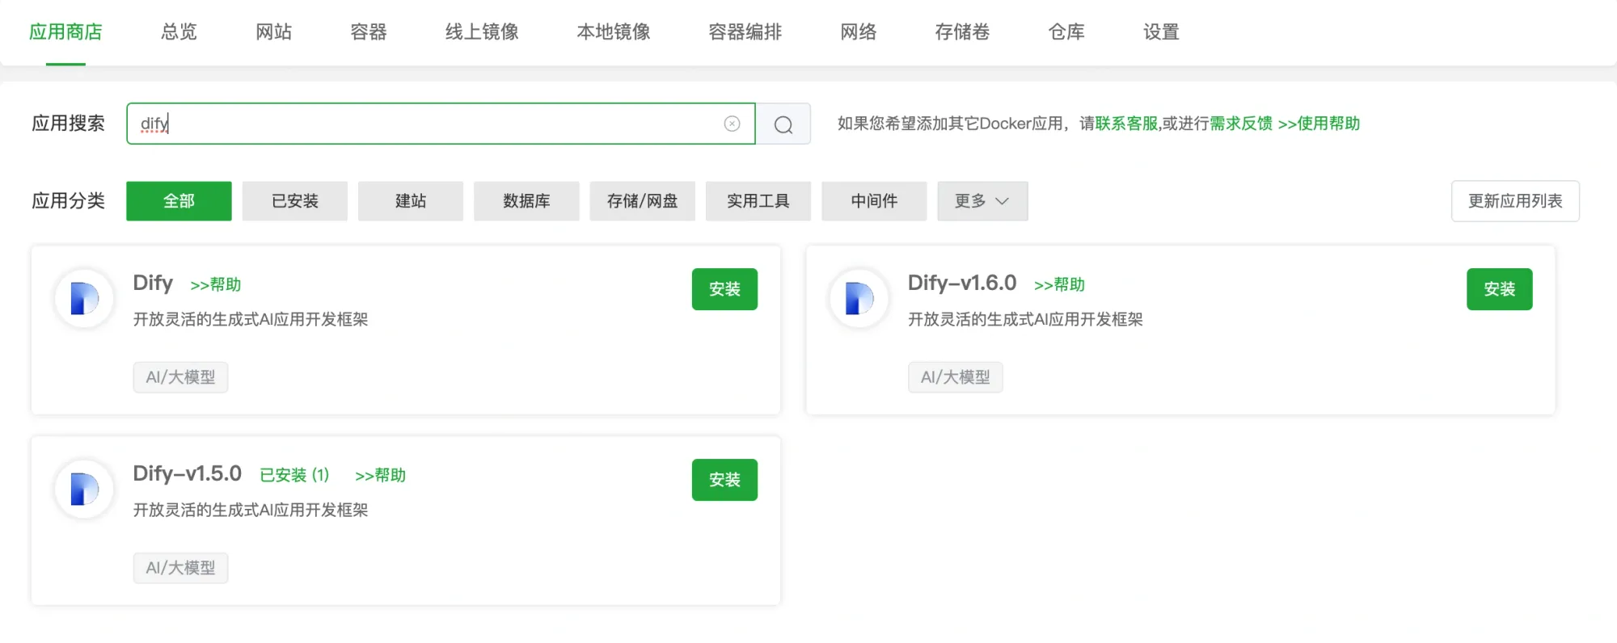The height and width of the screenshot is (643, 1617).
Task: Click the AI/大模型 tag on Dify-v1.6.0 card
Action: tap(955, 377)
